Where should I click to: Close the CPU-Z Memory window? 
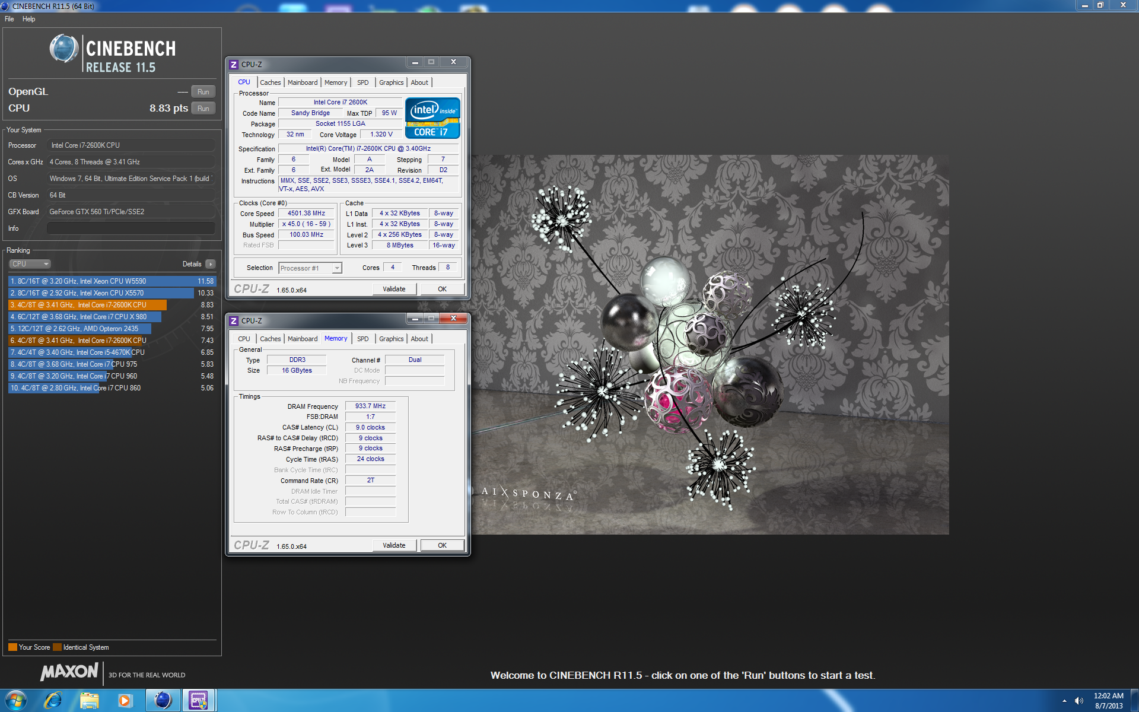coord(453,319)
